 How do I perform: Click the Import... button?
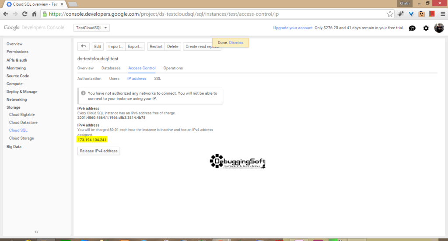point(115,46)
